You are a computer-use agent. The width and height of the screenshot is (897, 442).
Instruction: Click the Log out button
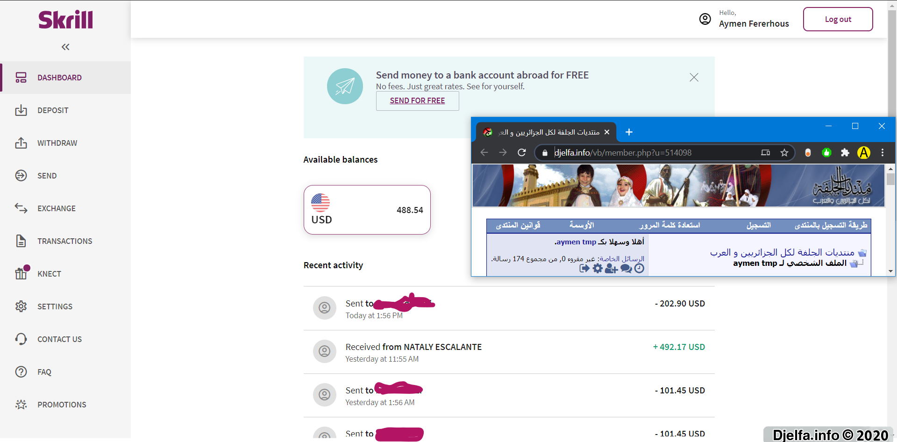click(838, 19)
